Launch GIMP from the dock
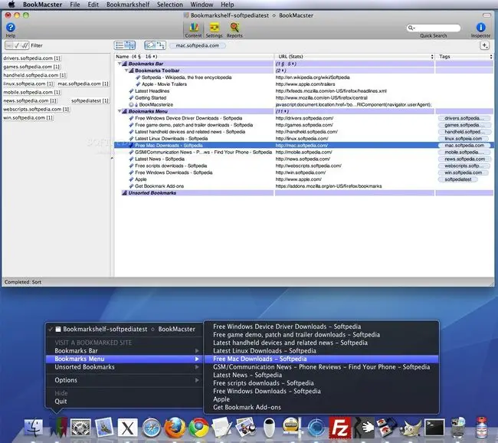Image resolution: width=498 pixels, height=443 pixels. tap(411, 428)
